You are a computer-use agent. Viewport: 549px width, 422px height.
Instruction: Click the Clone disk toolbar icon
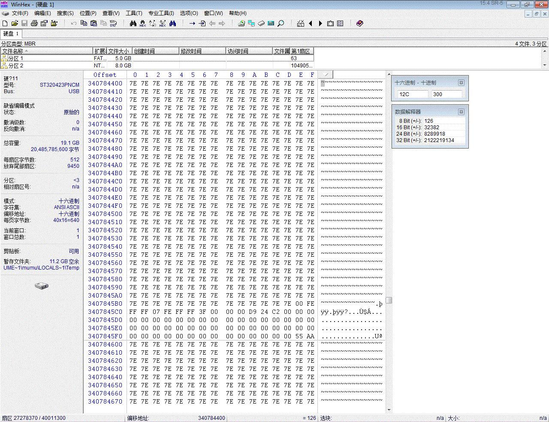click(x=251, y=23)
